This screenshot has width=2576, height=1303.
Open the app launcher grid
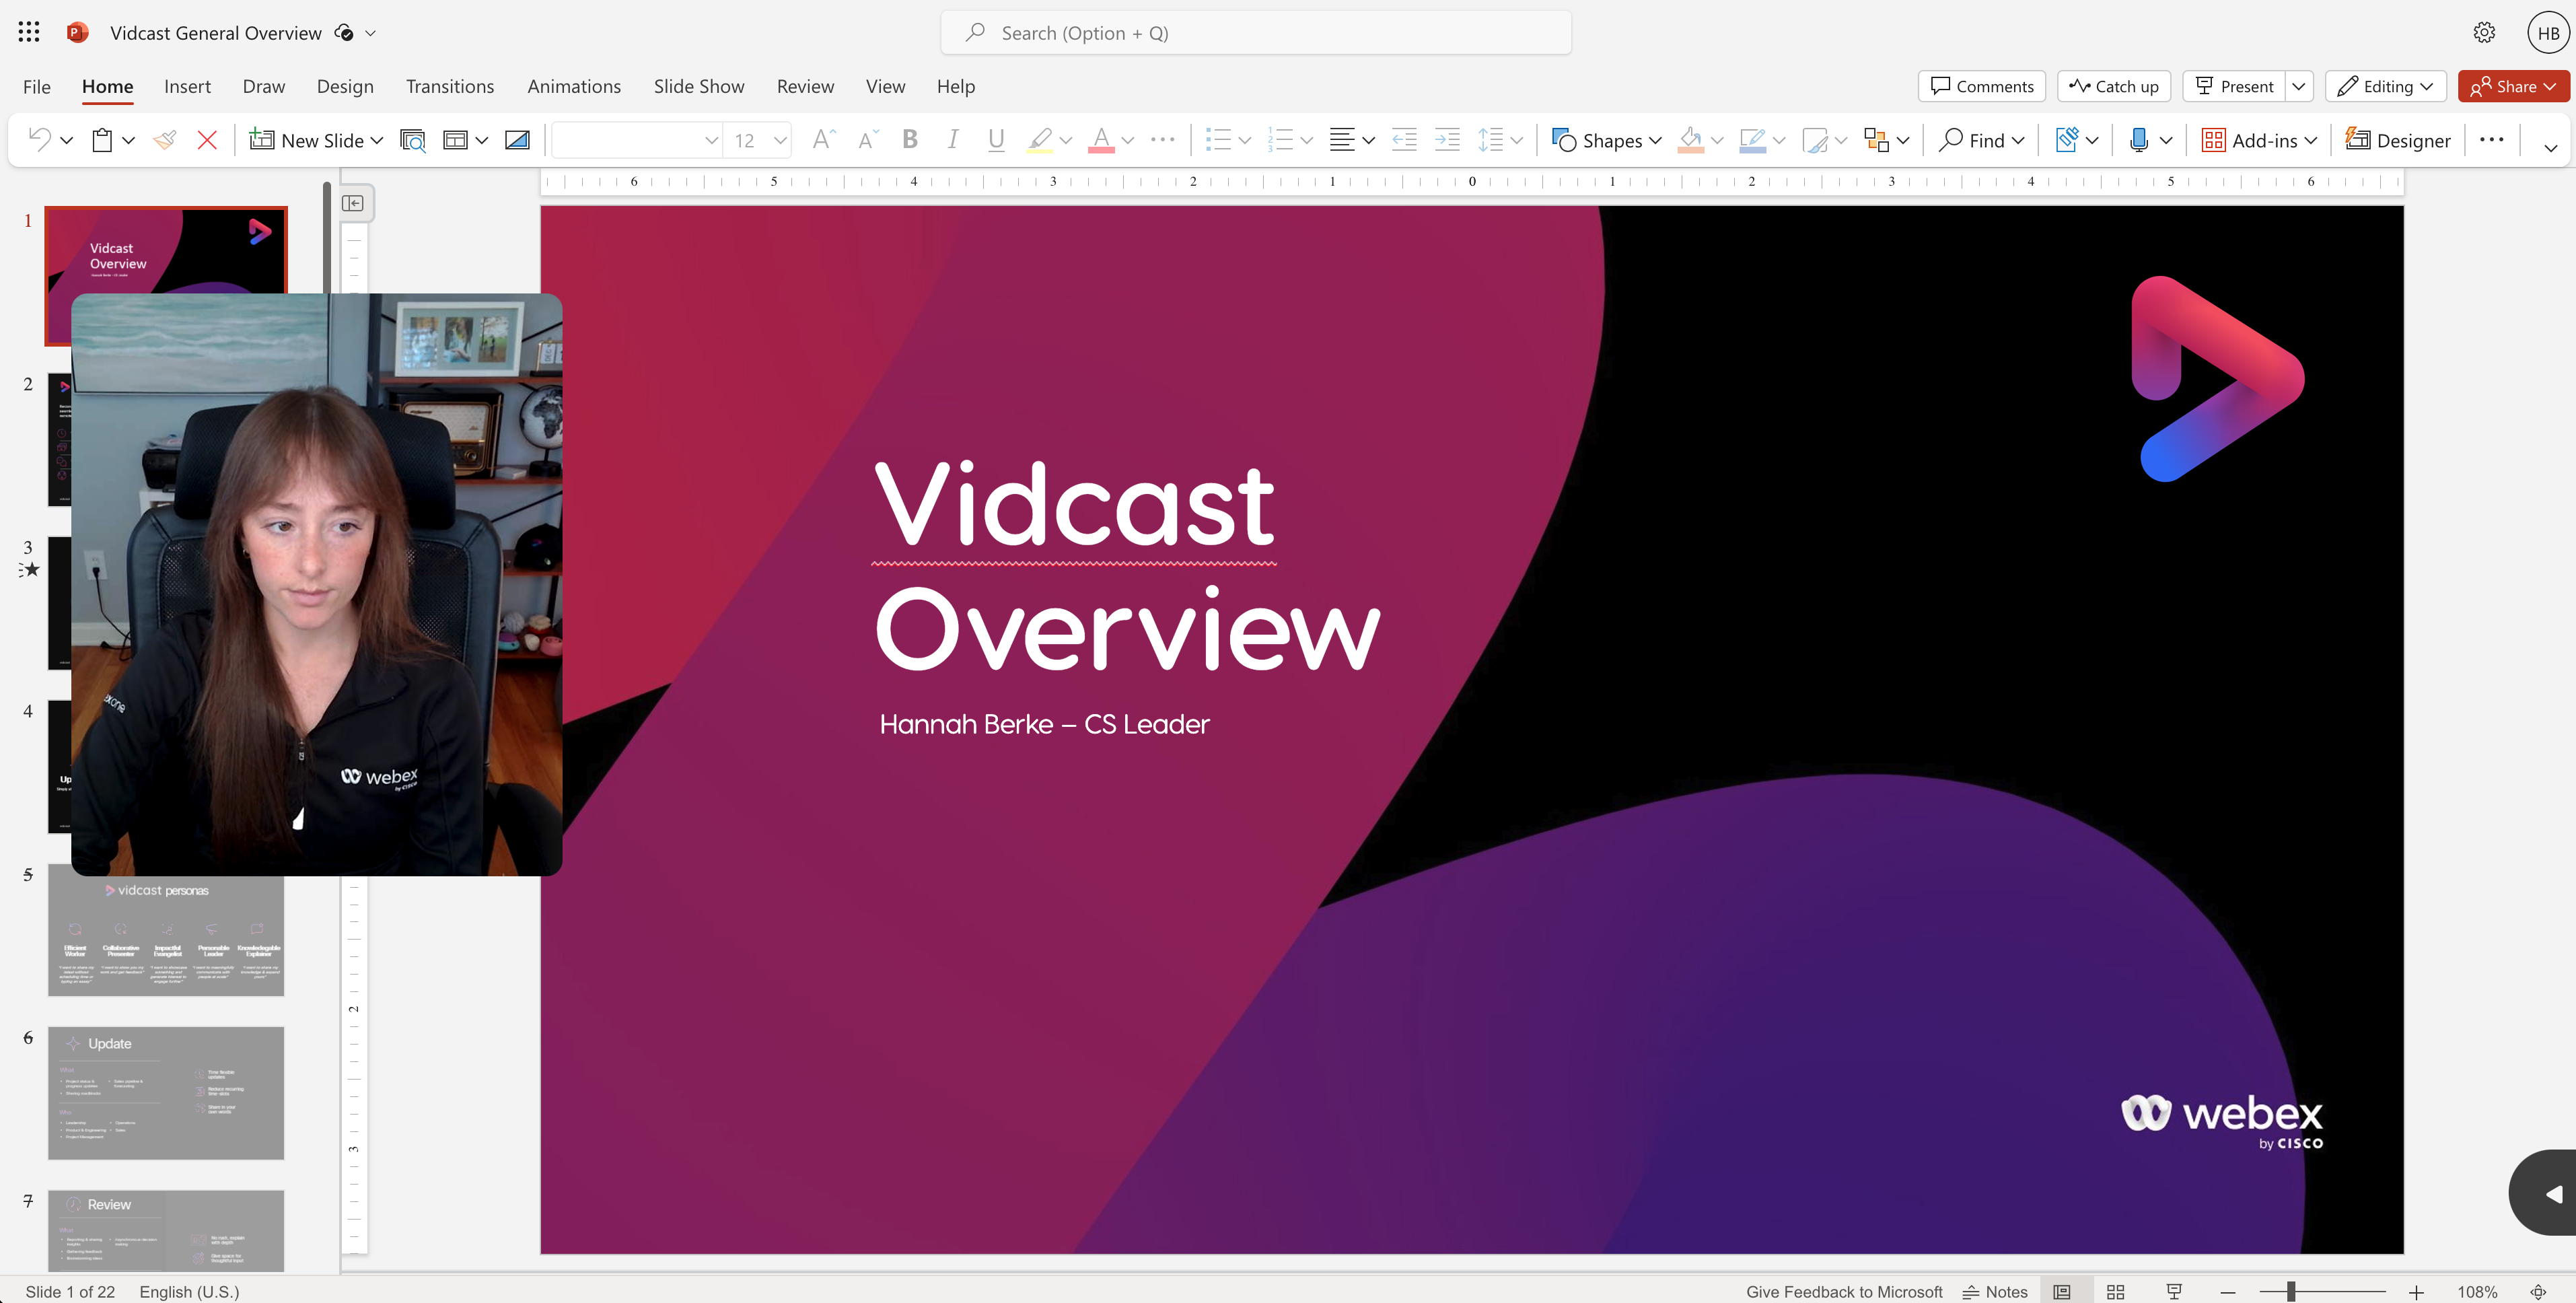point(29,32)
